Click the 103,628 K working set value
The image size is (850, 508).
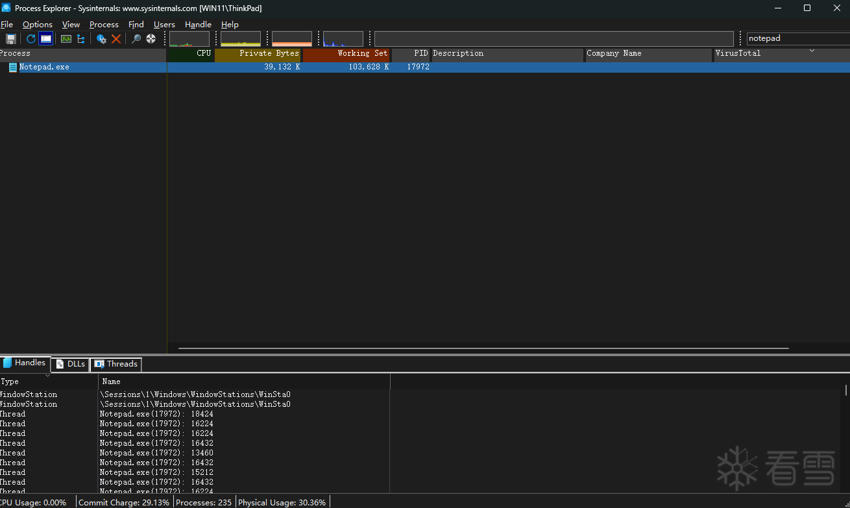point(369,67)
